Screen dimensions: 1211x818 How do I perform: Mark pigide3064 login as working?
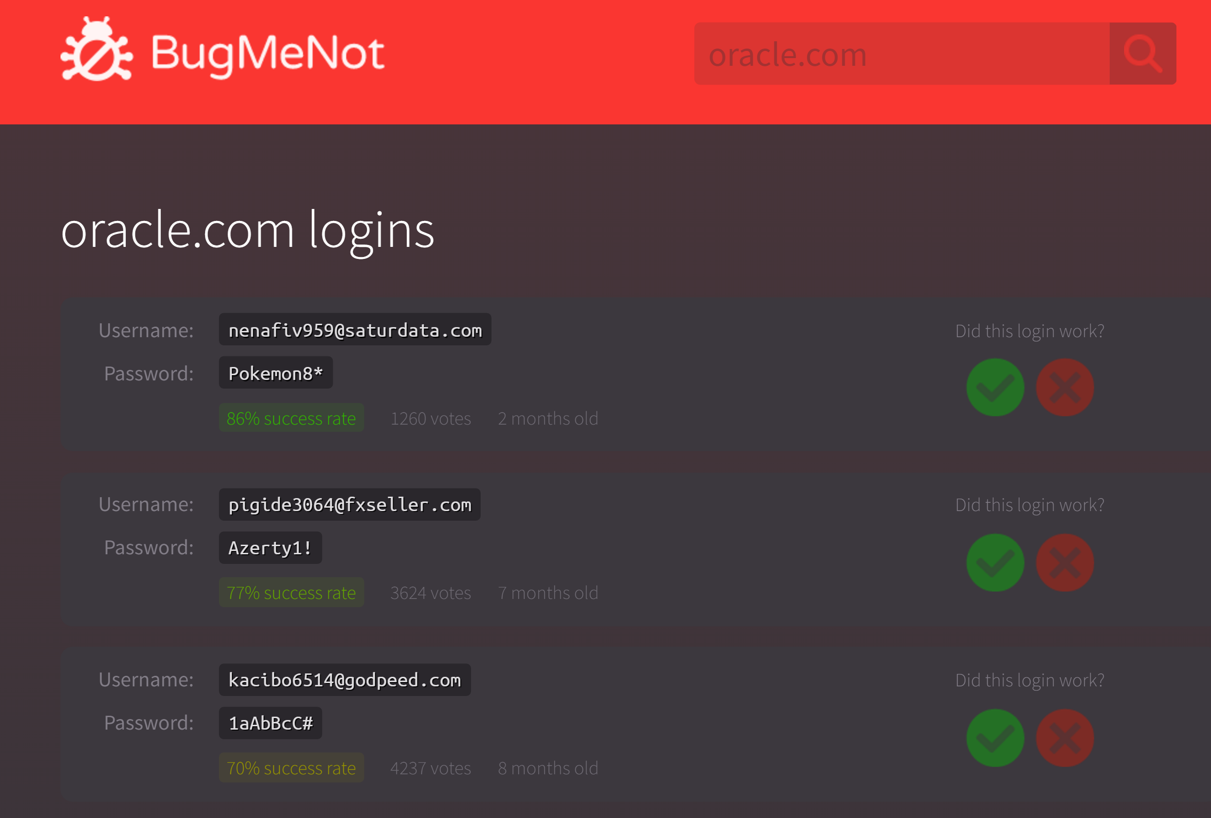(x=995, y=562)
